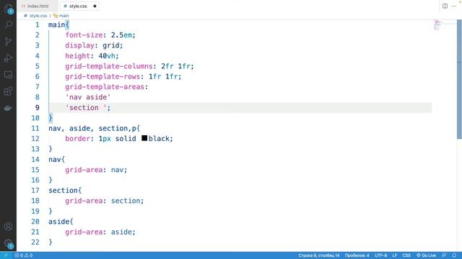Open Run and Debug view
Image resolution: width=462 pixels, height=259 pixels.
pyautogui.click(x=8, y=58)
